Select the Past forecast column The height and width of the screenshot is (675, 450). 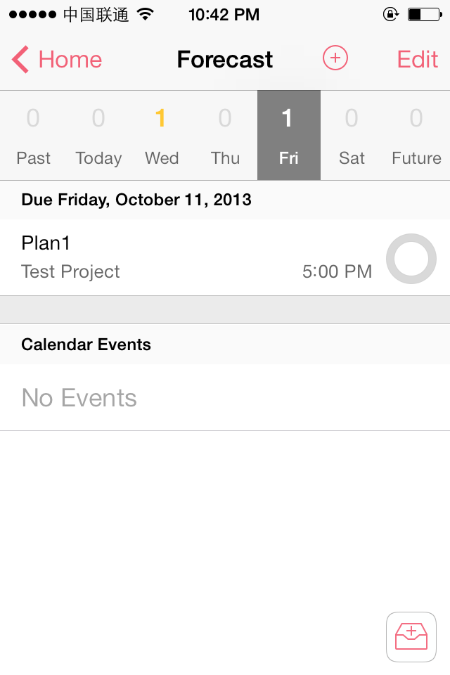point(33,135)
